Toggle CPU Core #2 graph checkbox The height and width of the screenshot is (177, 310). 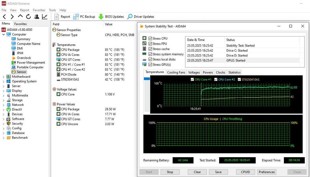216,79
